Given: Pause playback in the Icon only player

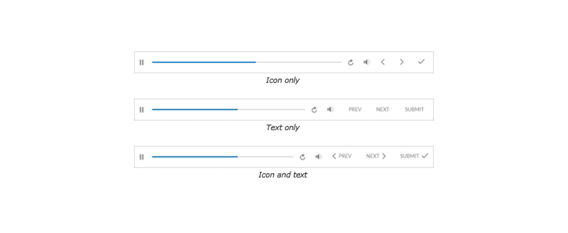Looking at the screenshot, I should tap(142, 62).
